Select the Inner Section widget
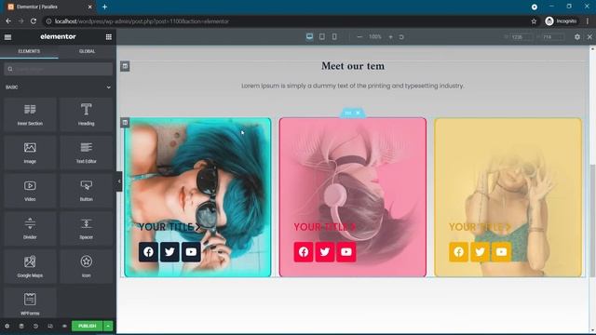The height and width of the screenshot is (335, 596). tap(30, 114)
